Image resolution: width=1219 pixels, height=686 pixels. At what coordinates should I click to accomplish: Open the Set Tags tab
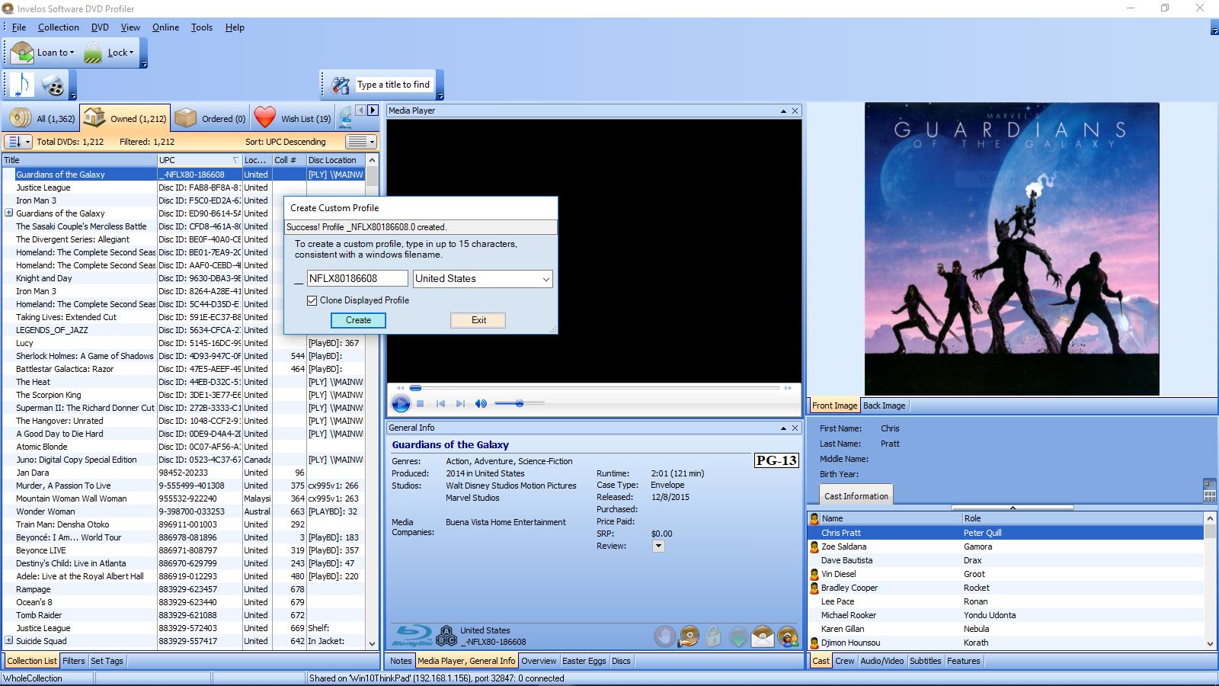coord(107,661)
